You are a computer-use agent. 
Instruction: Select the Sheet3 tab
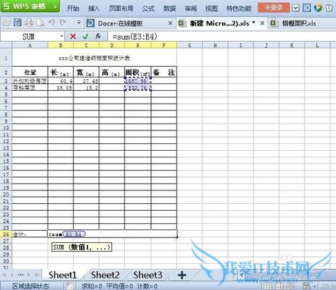tap(148, 275)
